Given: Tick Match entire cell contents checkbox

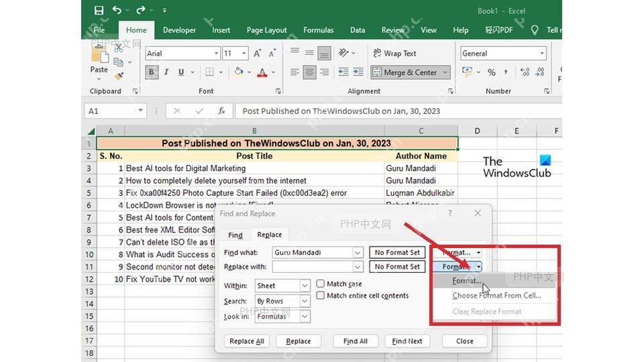Looking at the screenshot, I should tap(321, 296).
